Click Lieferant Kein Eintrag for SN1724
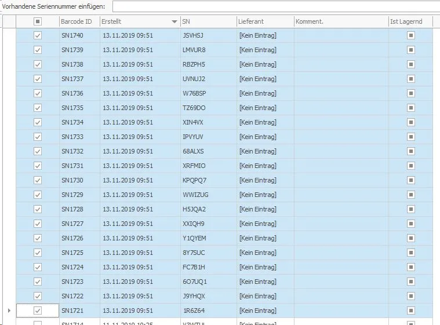The image size is (440, 325). coord(258,267)
